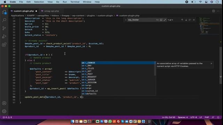Screen dimensions: 223x125
Task: Open the Apple menu
Action: point(5,2)
